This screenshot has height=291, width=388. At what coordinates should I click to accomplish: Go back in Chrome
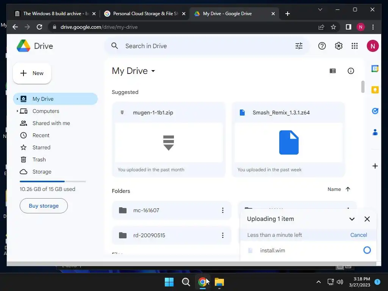(15, 27)
